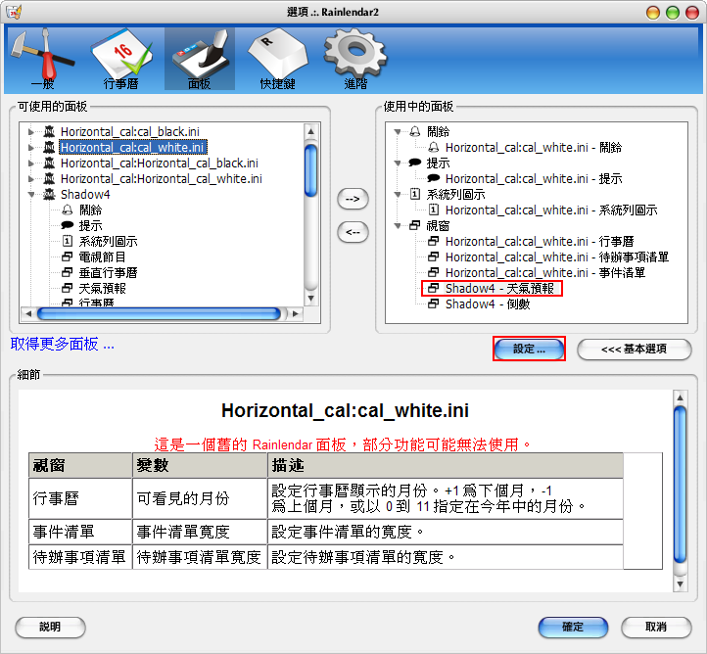Viewport: 707px width, 654px height.
Task: Click window icon beside Shadow4 - 倒數
Action: 434,304
